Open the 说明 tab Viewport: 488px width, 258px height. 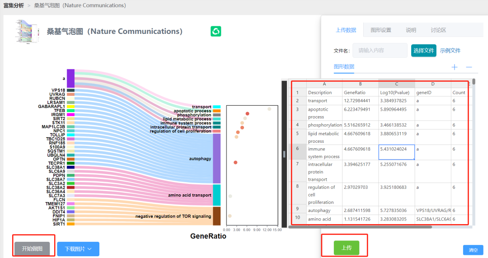(x=411, y=30)
